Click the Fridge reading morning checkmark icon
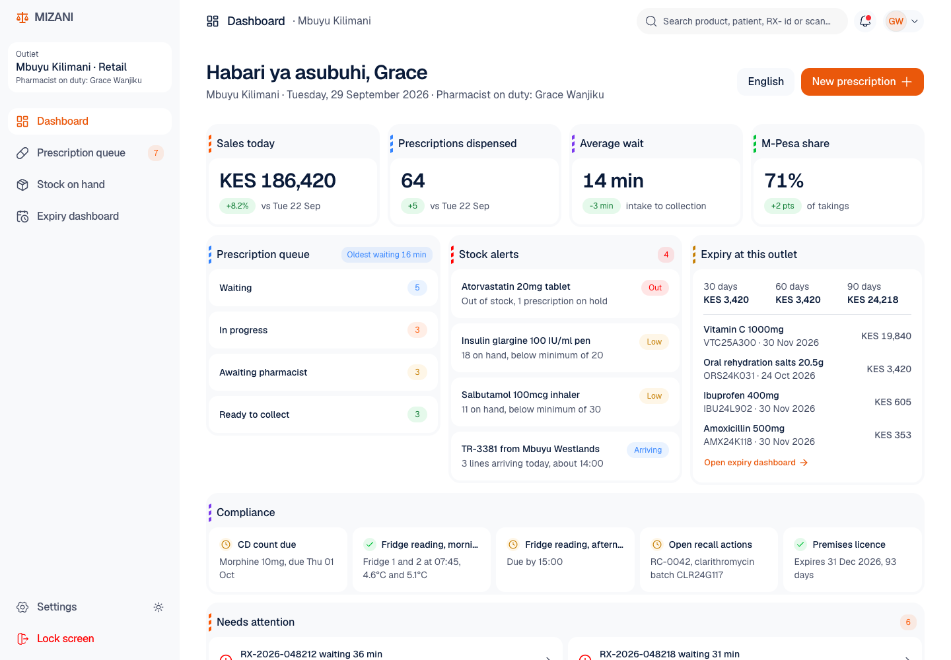This screenshot has height=660, width=951. 370,544
